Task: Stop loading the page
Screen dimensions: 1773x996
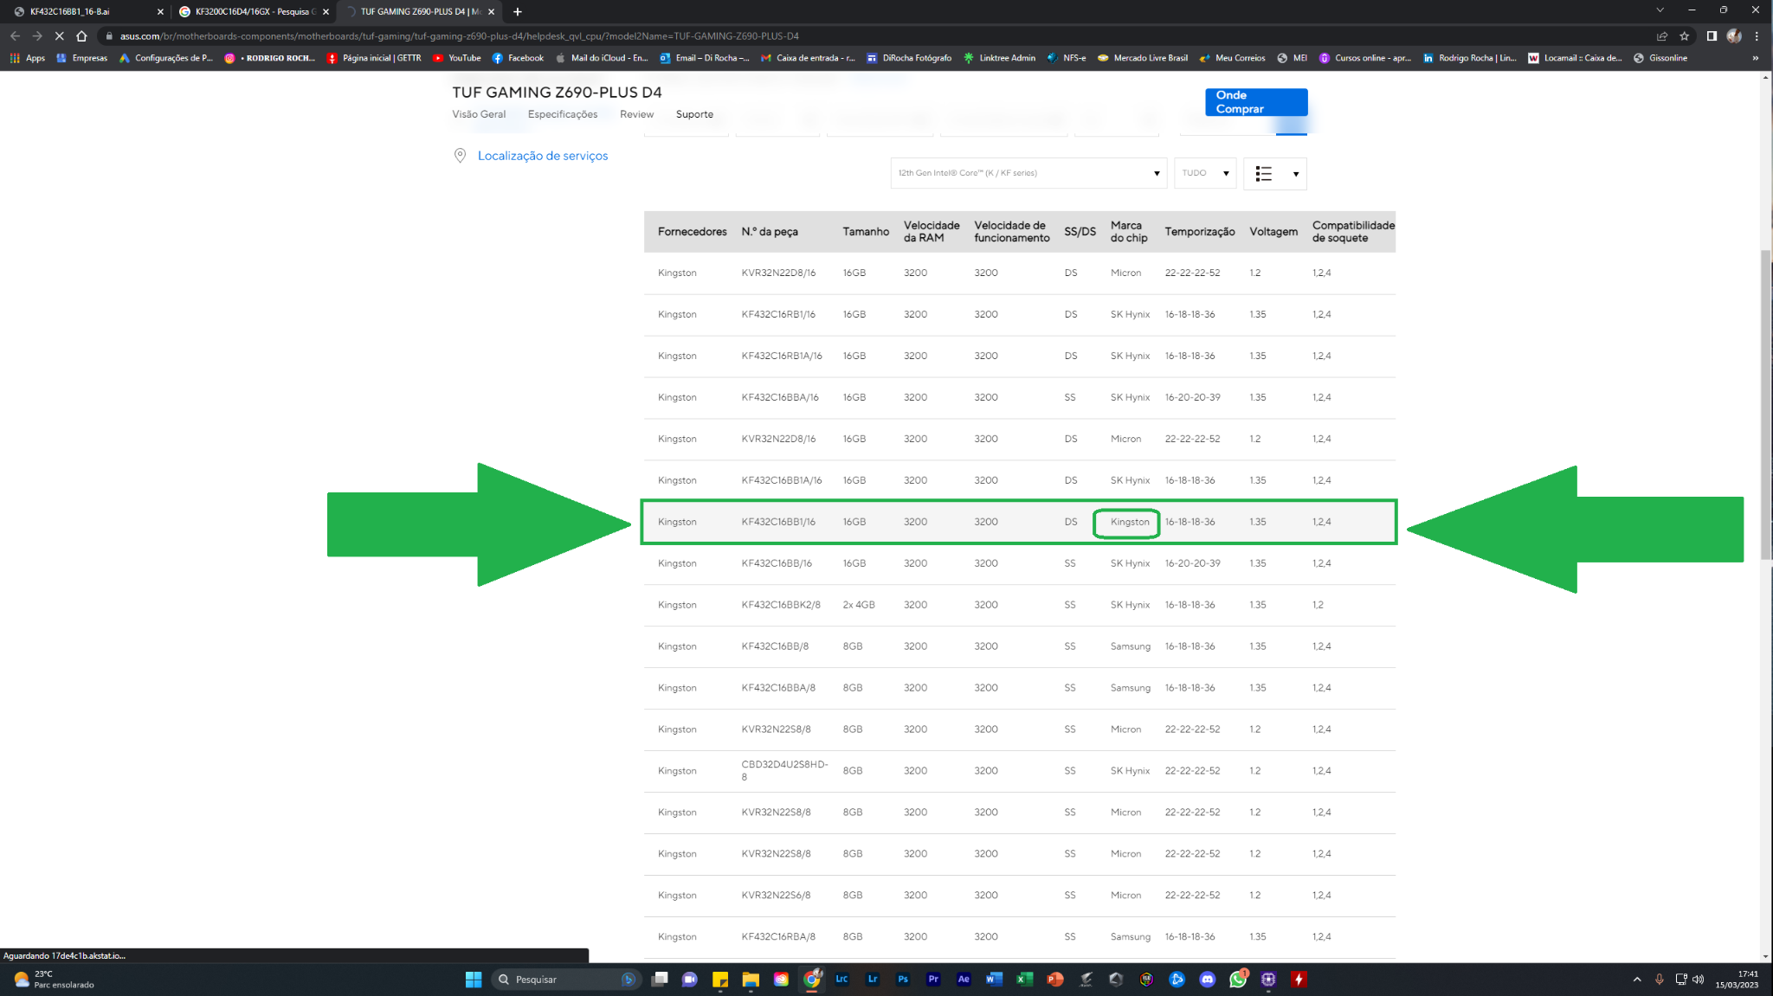Action: (x=59, y=36)
